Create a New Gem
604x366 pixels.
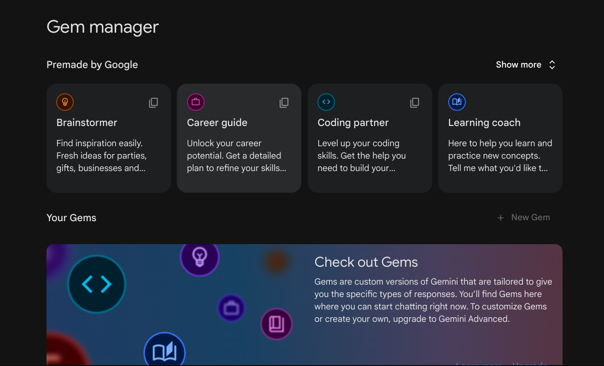524,217
